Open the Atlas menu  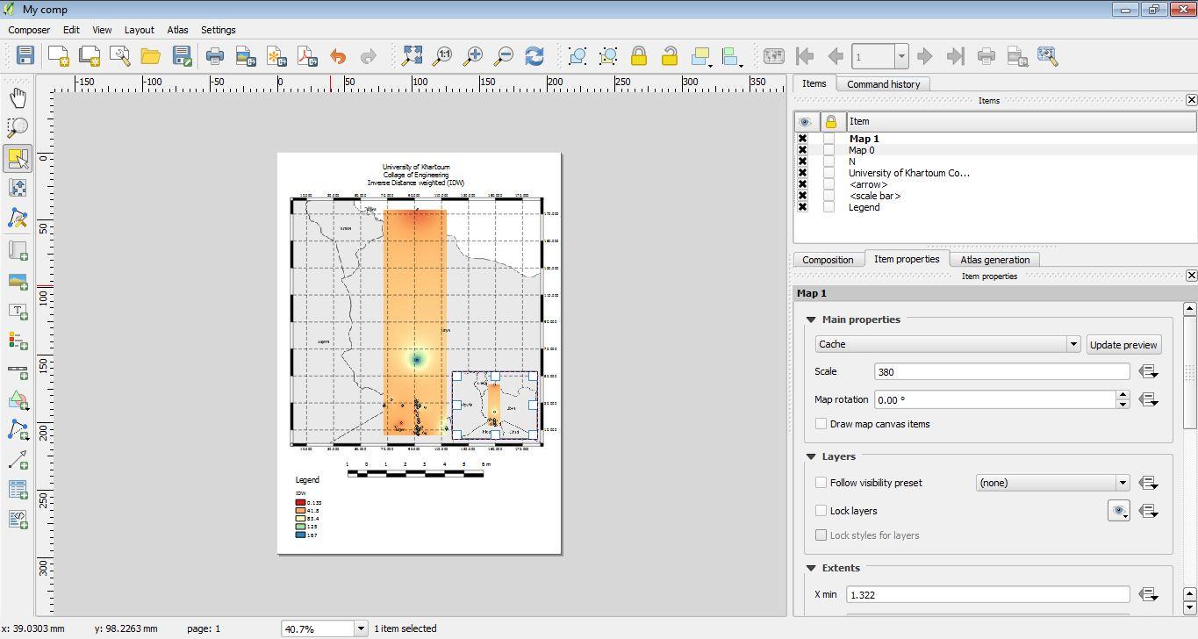pos(177,30)
